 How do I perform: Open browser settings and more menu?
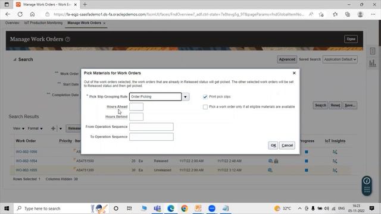coord(373,14)
